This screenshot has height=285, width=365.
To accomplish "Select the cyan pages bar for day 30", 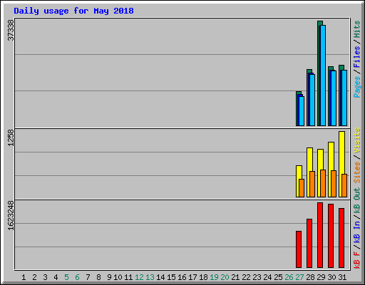I will point(334,98).
